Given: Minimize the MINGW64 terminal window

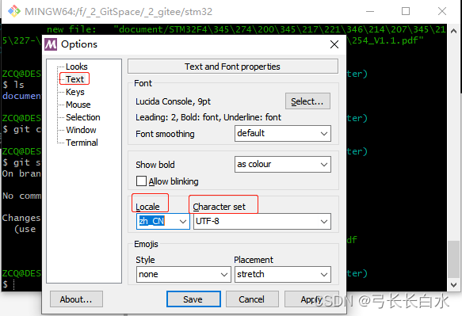Looking at the screenshot, I should pos(370,12).
